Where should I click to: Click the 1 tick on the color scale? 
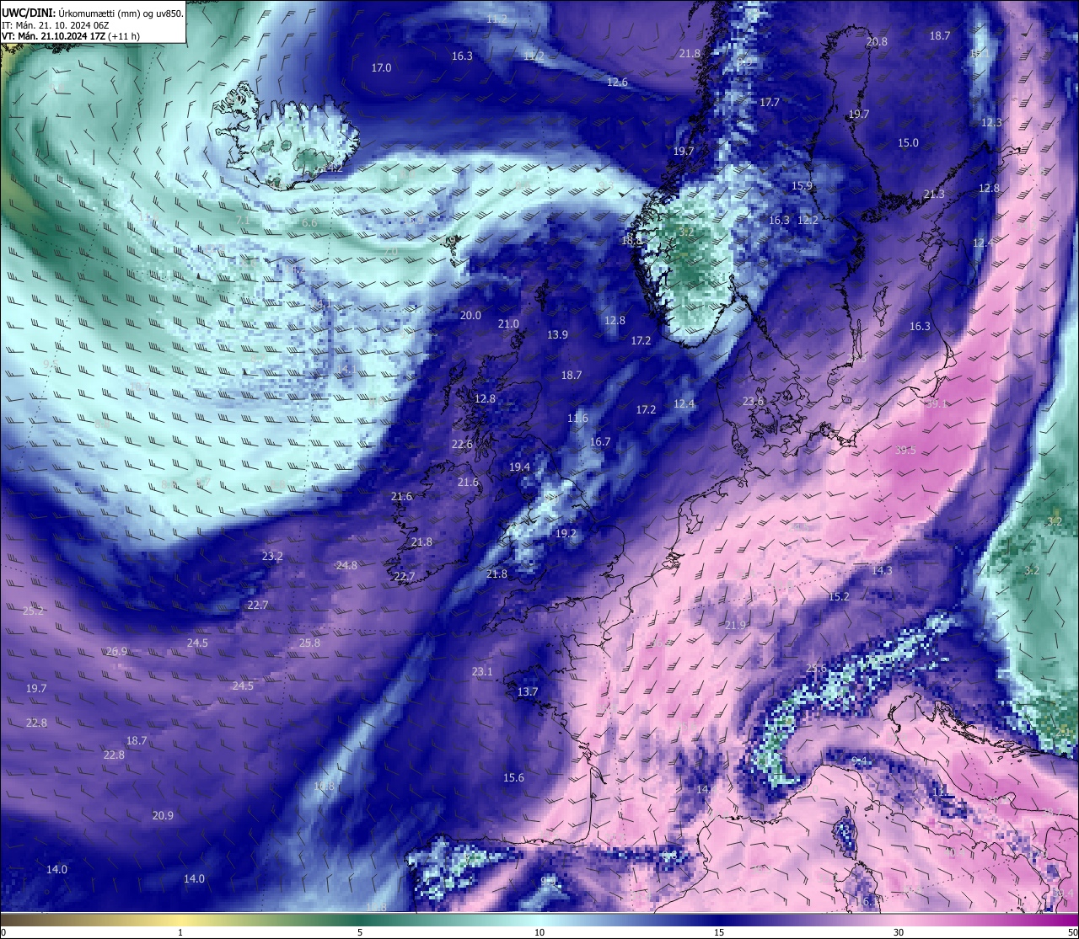coord(180,932)
